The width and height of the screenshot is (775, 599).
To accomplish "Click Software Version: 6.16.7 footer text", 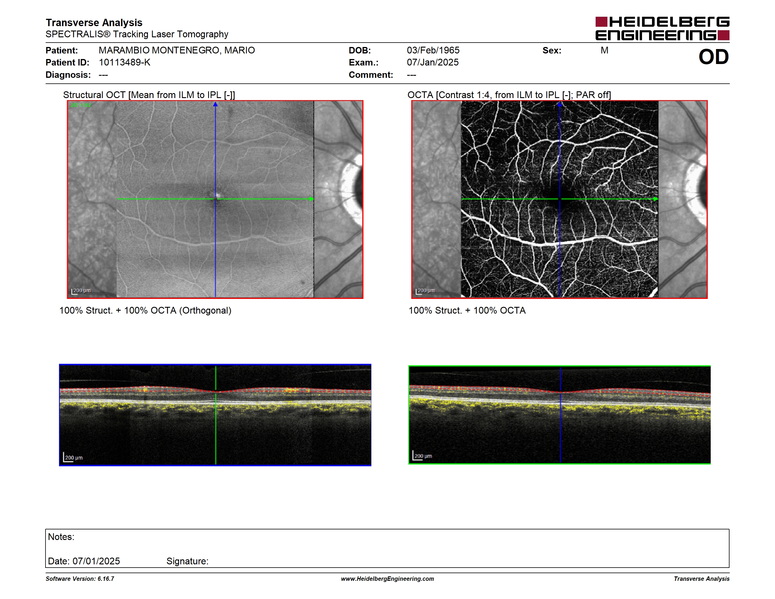I will 80,579.
